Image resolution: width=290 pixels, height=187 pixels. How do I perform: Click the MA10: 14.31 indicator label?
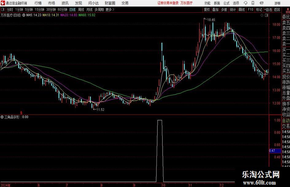tap(51, 15)
